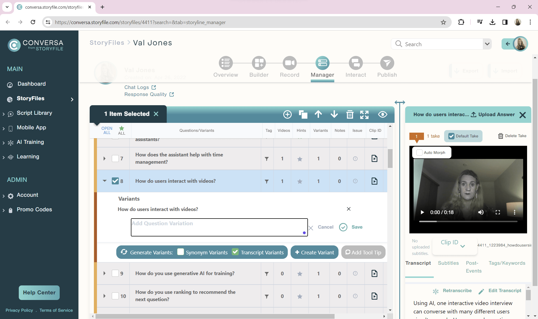Click the duplicate item icon in toolbar

303,114
